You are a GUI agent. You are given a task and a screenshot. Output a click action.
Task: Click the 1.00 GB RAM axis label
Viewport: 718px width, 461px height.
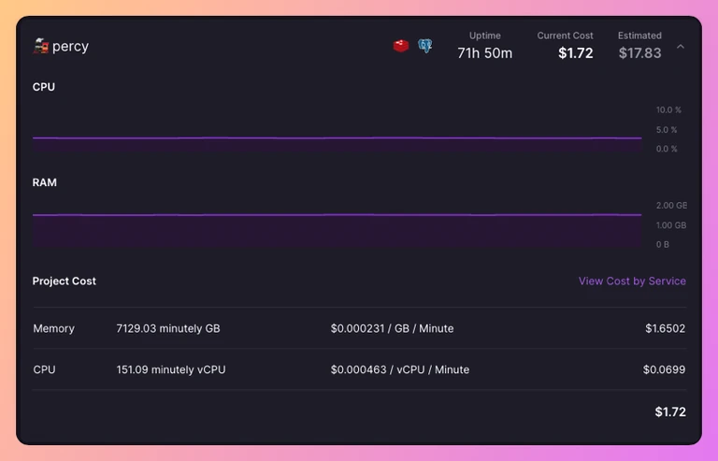671,225
